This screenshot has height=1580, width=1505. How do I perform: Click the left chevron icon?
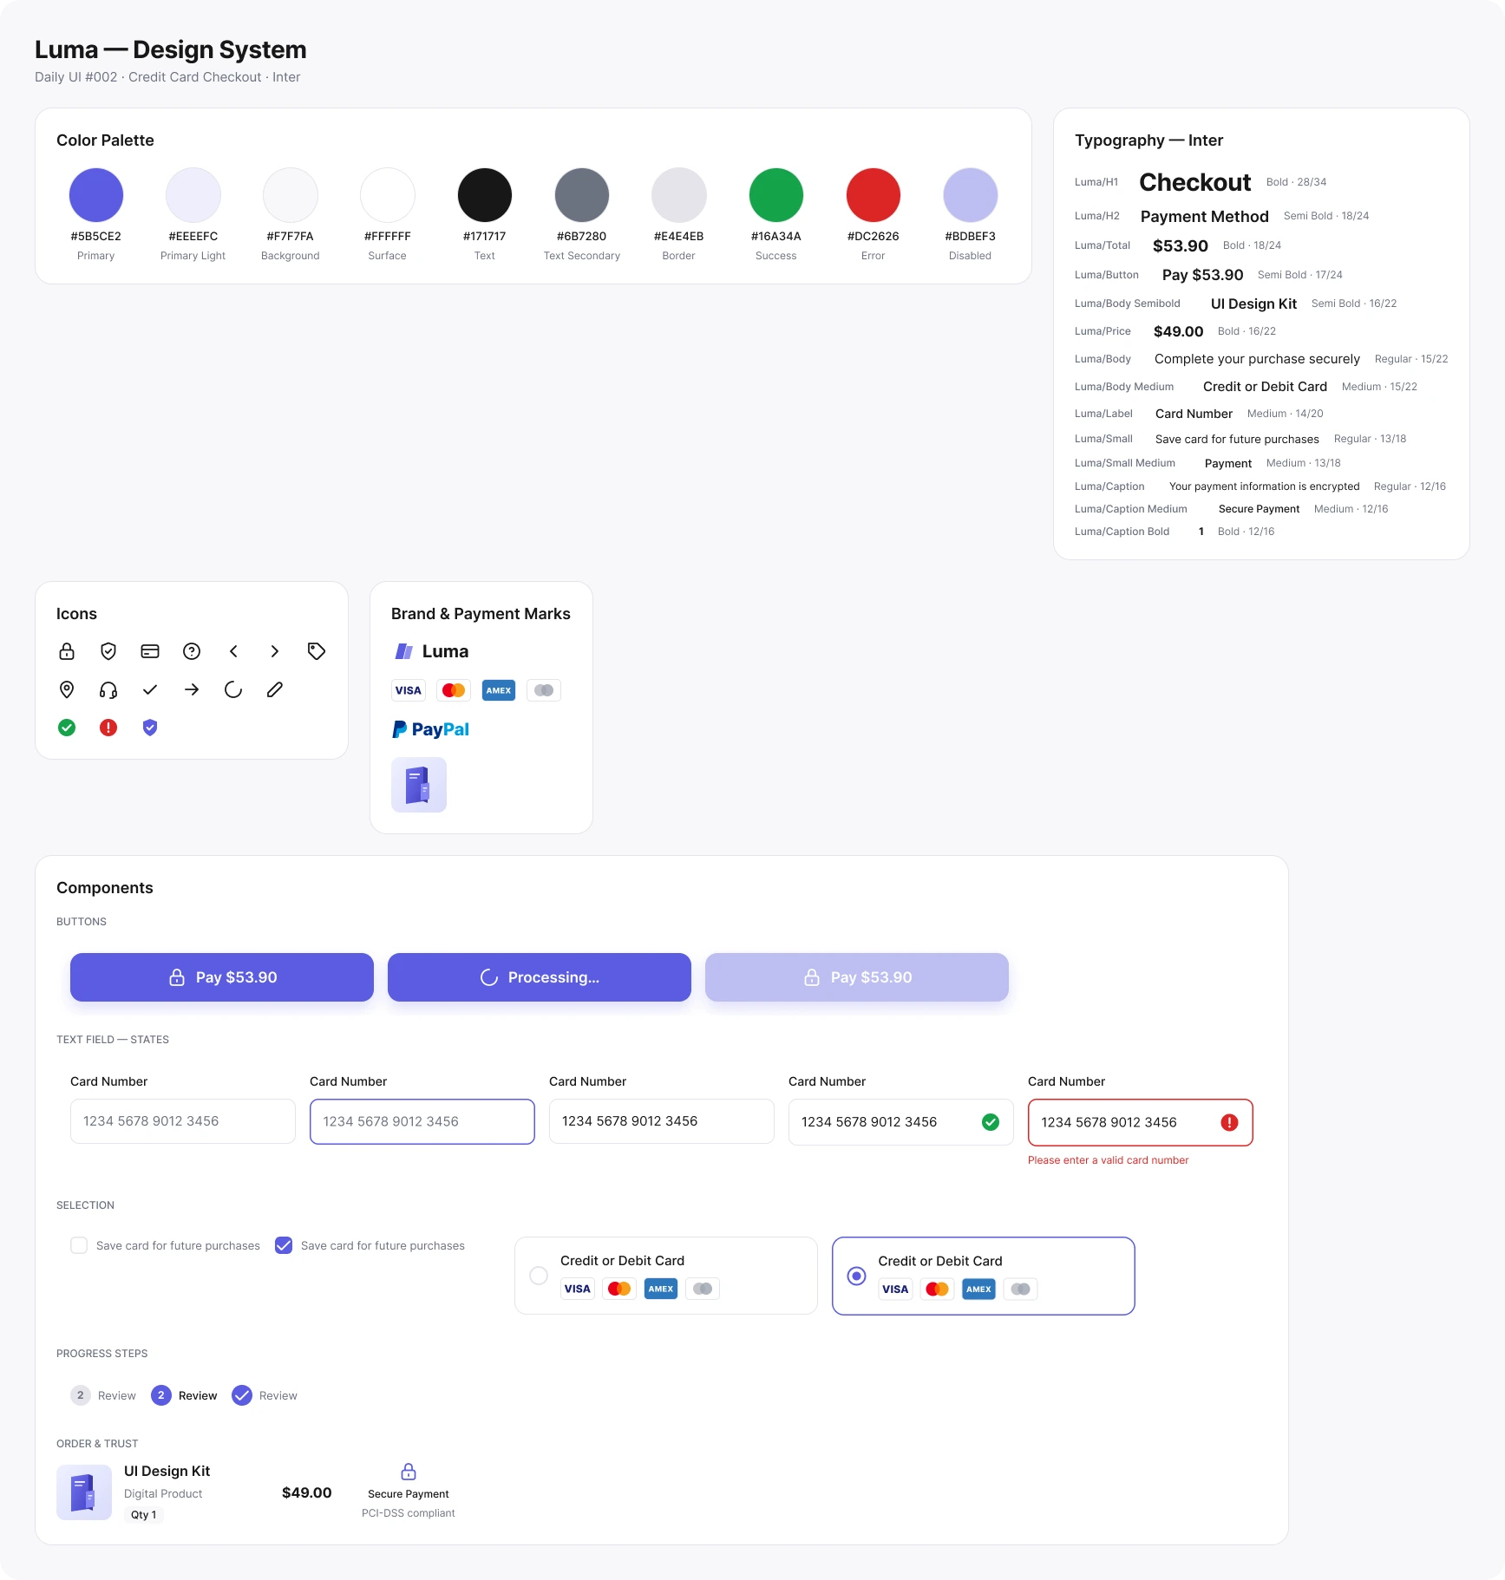tap(233, 651)
